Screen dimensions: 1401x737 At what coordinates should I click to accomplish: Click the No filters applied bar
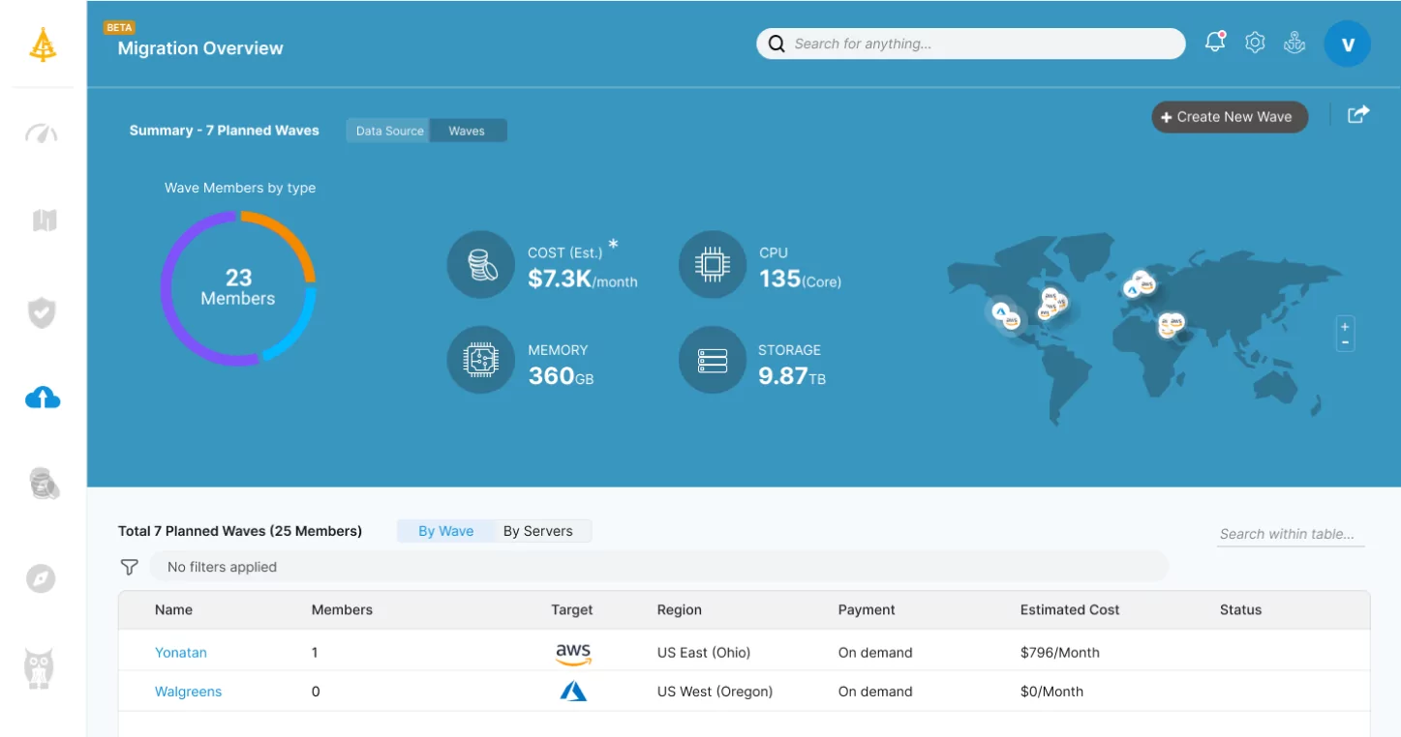658,567
